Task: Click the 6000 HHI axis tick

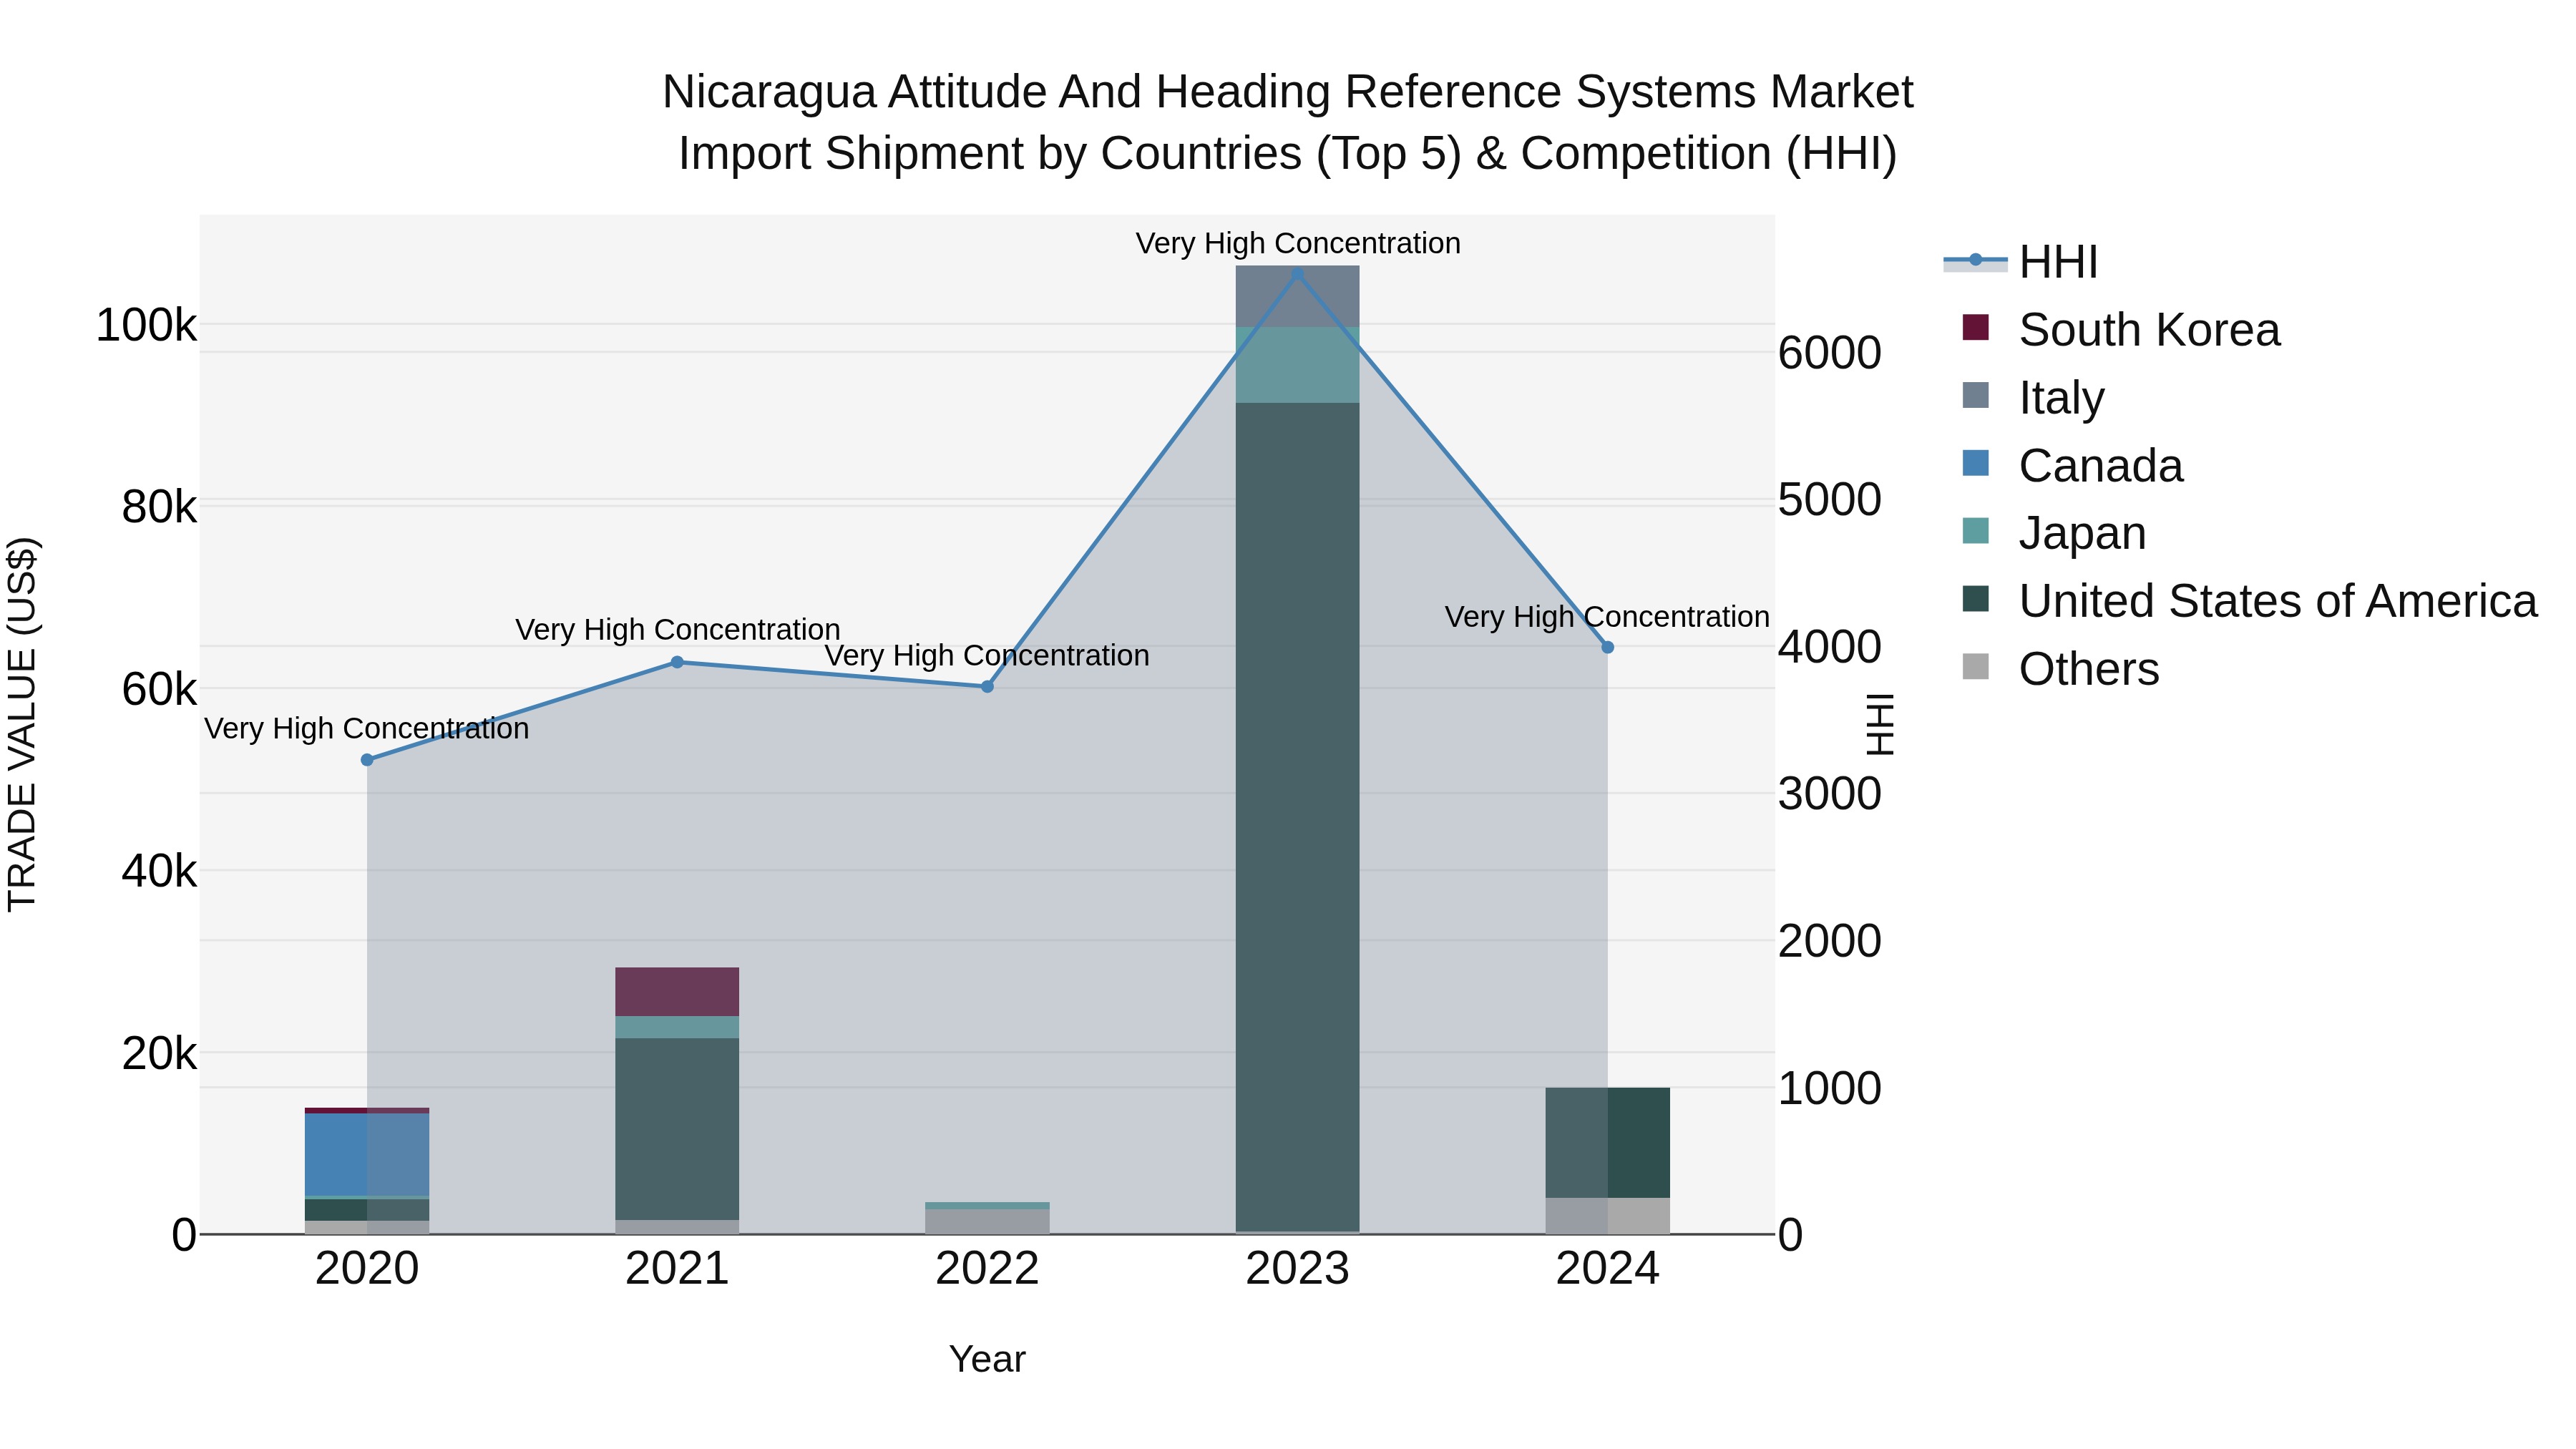Action: [1830, 354]
